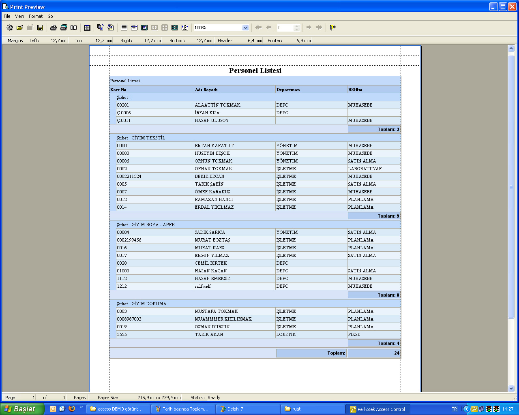The width and height of the screenshot is (519, 415).
Task: Click the report design gear icon
Action: coord(10,28)
